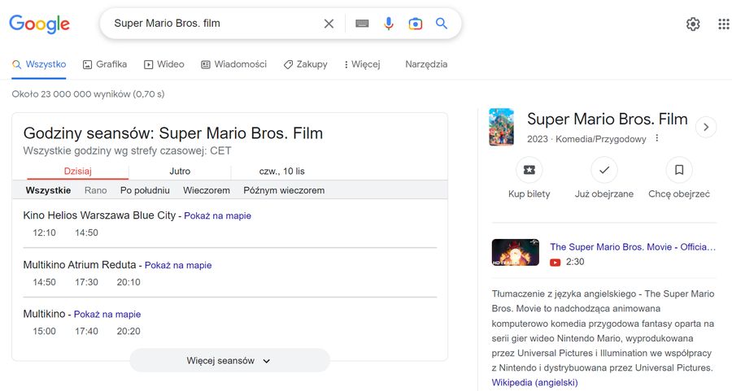Open the Więcej search options menu

coord(362,64)
